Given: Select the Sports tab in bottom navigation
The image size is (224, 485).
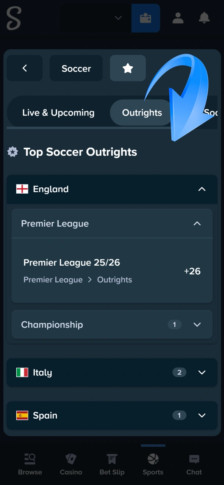Looking at the screenshot, I should pyautogui.click(x=153, y=462).
